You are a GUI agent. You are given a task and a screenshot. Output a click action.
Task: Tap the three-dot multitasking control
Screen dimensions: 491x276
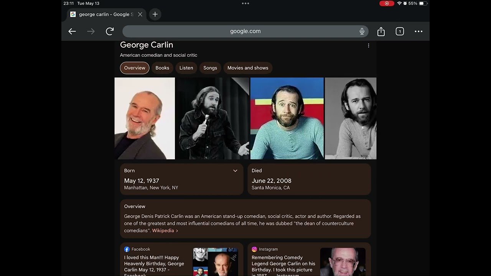245,3
